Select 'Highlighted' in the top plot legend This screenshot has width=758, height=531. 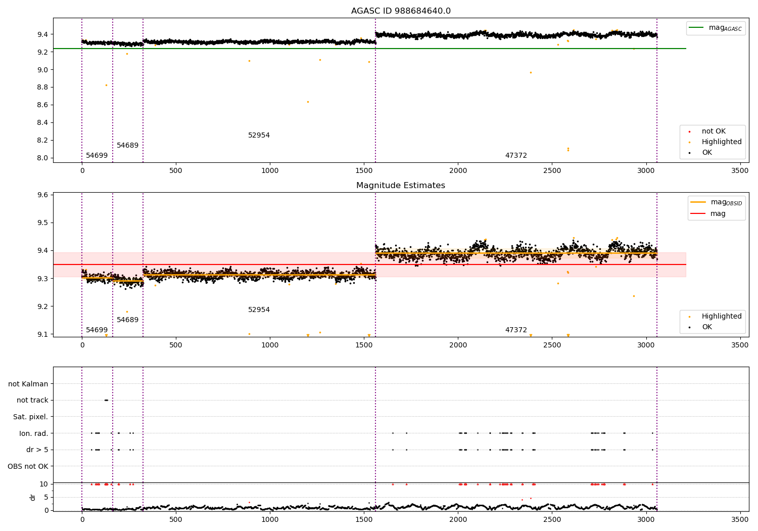(x=722, y=142)
